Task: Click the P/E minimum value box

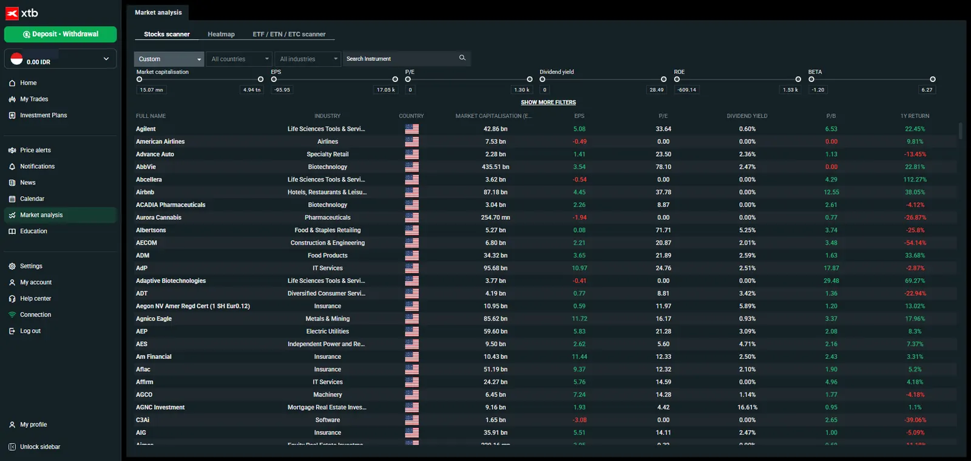Action: tap(410, 90)
